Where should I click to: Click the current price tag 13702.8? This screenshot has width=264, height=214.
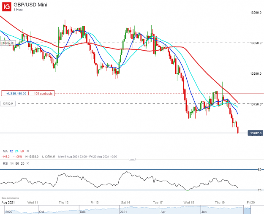256,133
